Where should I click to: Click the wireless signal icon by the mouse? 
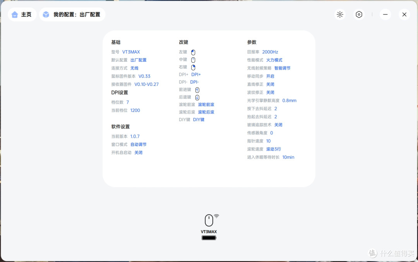[x=216, y=216]
